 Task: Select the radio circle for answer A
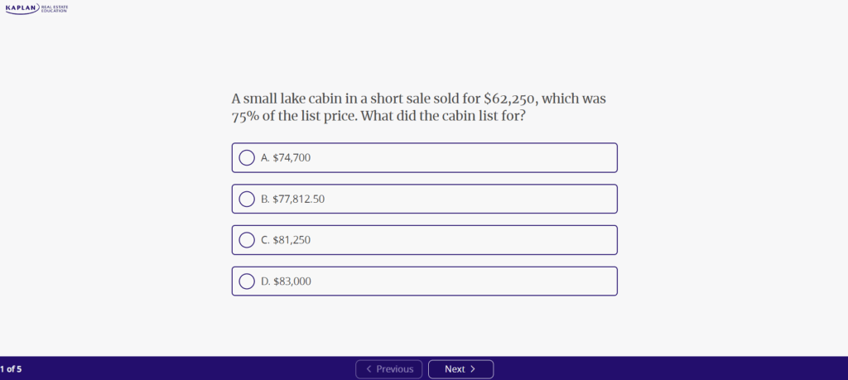tap(247, 157)
